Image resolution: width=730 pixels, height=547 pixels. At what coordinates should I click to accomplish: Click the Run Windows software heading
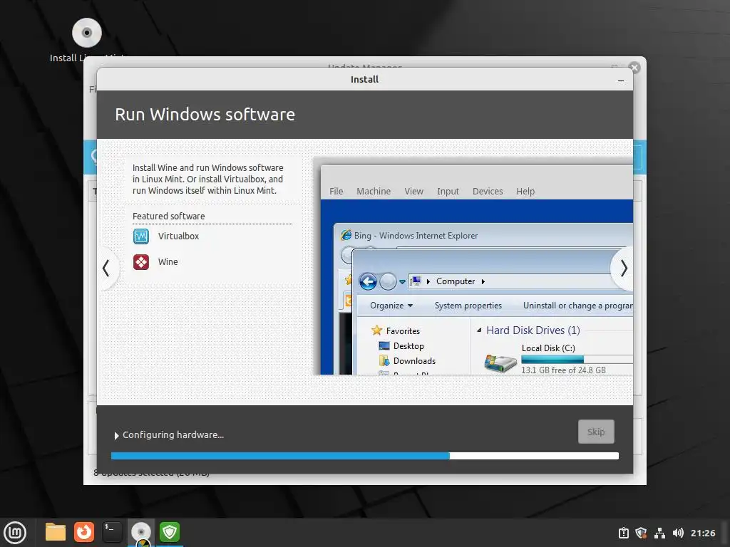(205, 115)
